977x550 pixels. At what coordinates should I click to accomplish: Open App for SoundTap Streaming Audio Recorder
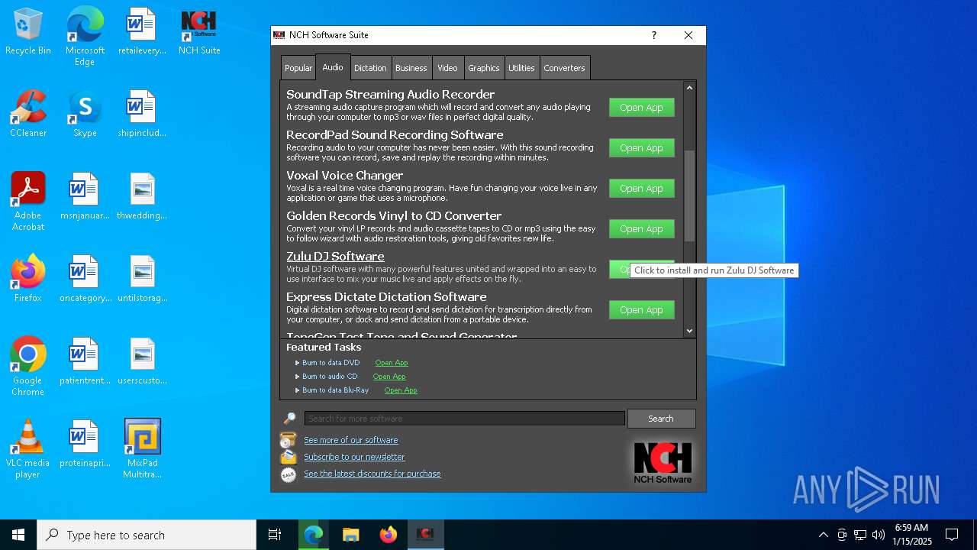[641, 108]
